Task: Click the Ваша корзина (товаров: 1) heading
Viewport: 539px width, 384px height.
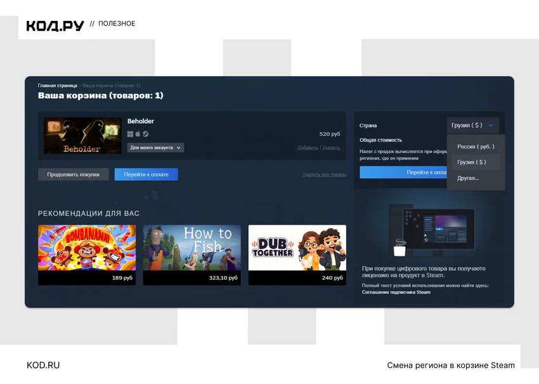Action: (x=100, y=95)
